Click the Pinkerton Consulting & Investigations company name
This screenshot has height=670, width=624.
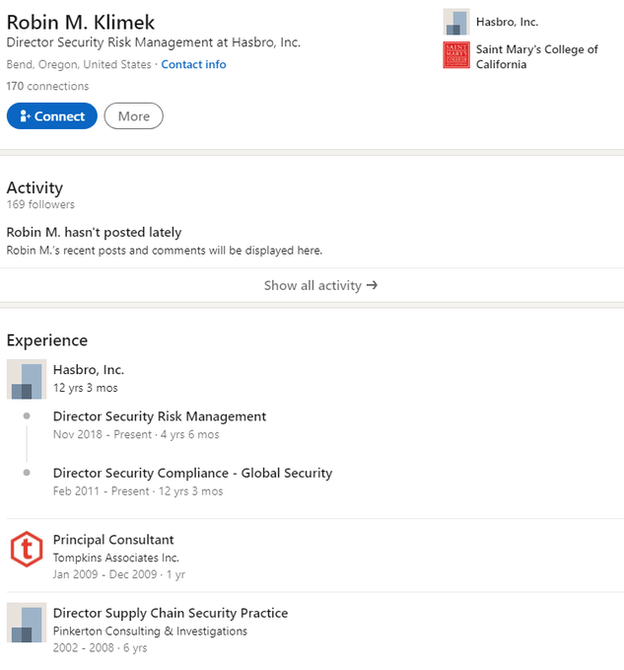pos(150,631)
